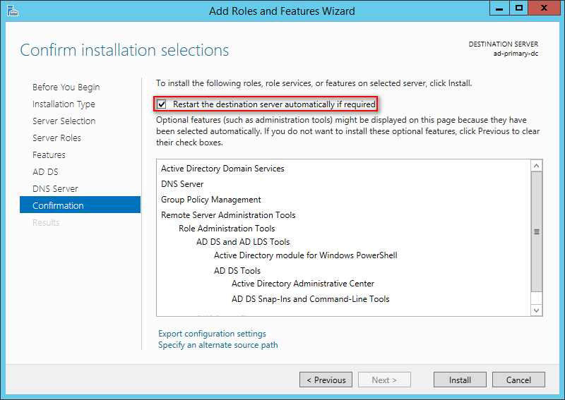Switch to the Features page
Image resolution: width=565 pixels, height=400 pixels.
click(x=49, y=154)
